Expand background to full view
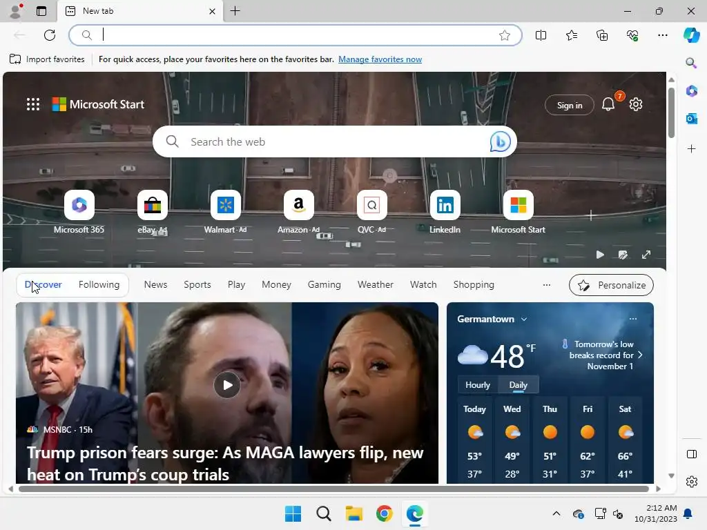Screen dimensions: 707x530 646,255
